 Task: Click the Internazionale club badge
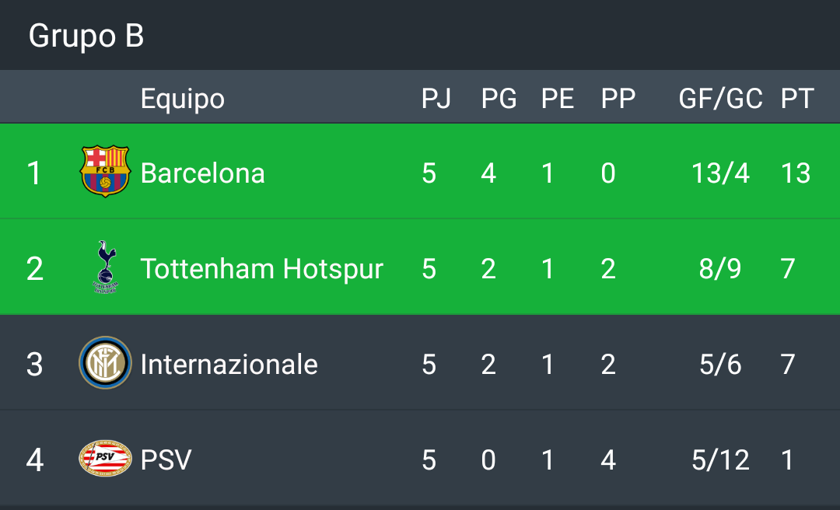pos(105,363)
